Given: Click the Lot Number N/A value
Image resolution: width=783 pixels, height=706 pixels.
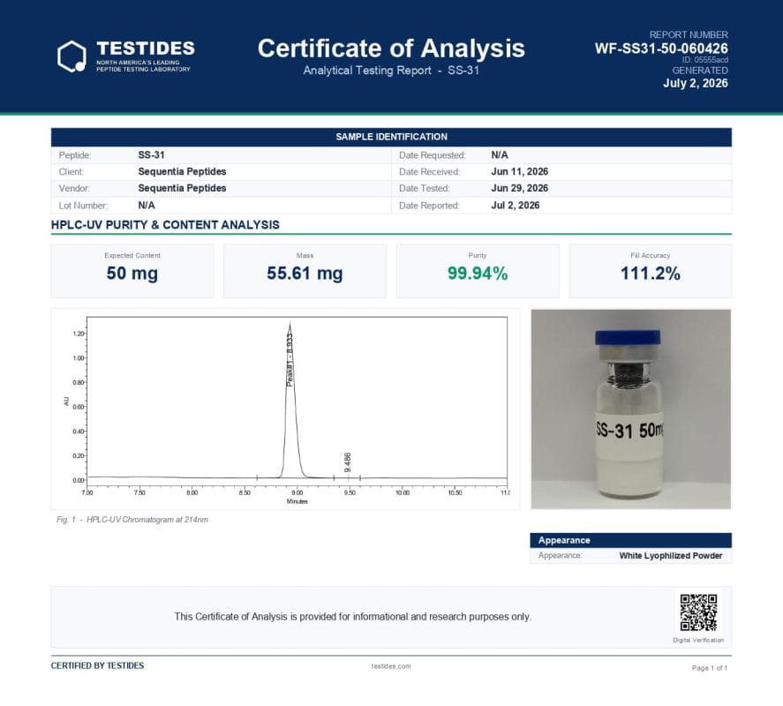Looking at the screenshot, I should [x=147, y=206].
